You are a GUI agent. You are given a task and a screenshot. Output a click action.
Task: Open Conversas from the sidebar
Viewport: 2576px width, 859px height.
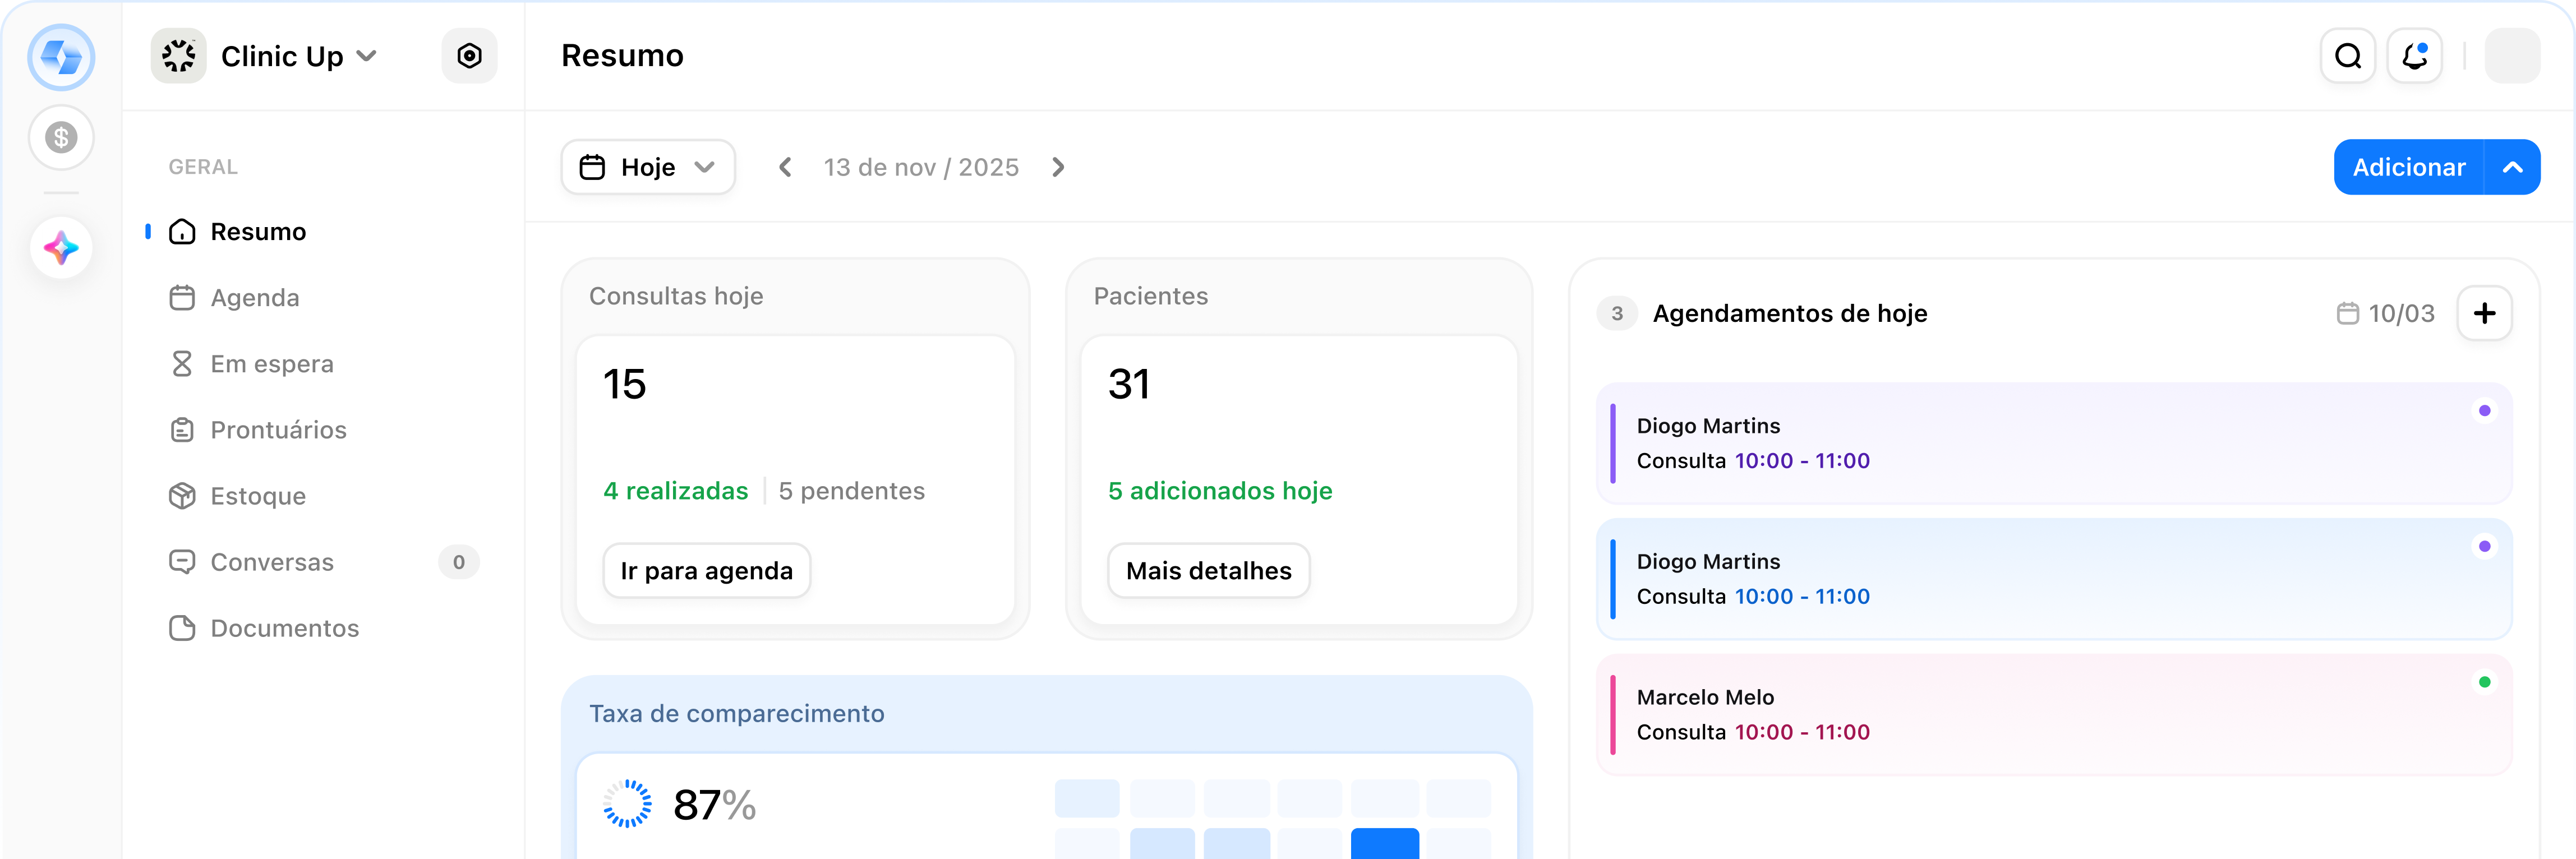point(272,562)
